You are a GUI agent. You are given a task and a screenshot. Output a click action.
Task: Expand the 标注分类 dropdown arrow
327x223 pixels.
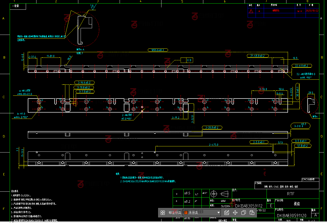pyautogui.click(x=218, y=213)
